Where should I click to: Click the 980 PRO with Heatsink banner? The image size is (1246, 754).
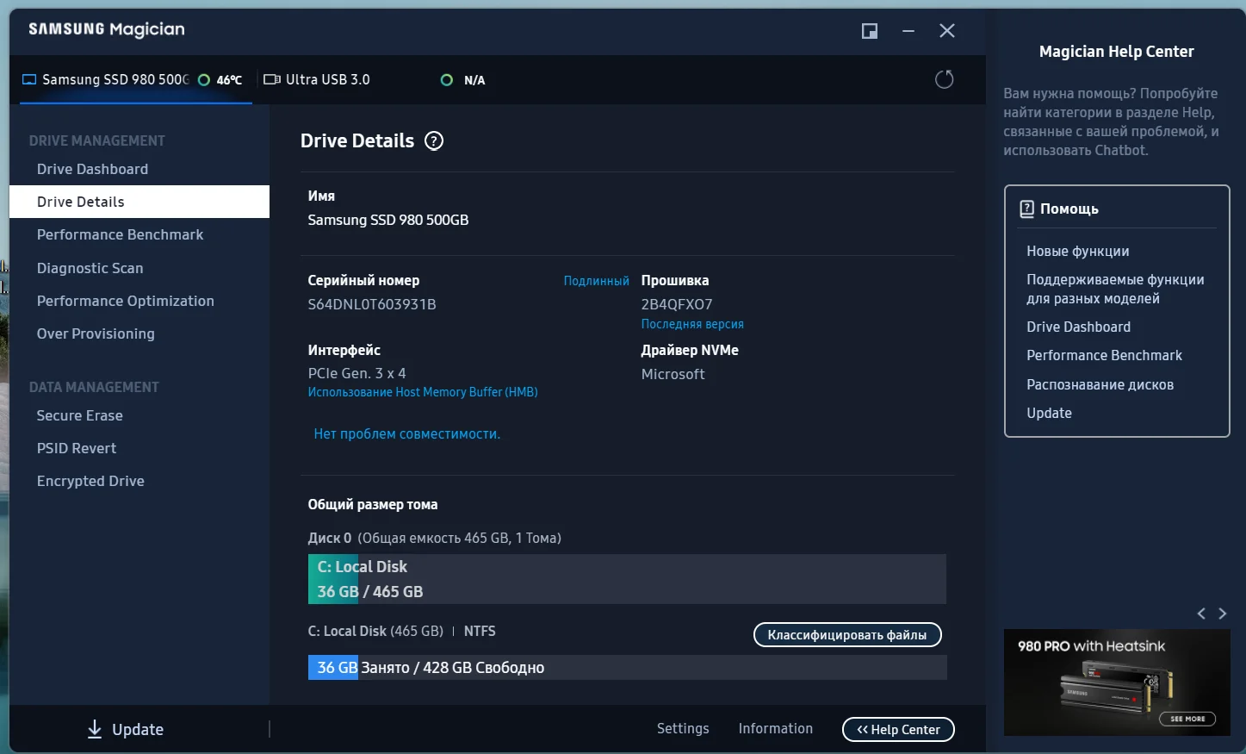pos(1117,682)
